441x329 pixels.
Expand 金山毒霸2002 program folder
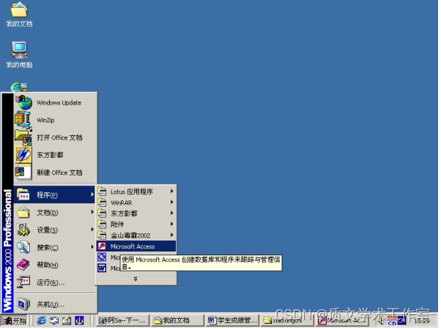pos(136,235)
